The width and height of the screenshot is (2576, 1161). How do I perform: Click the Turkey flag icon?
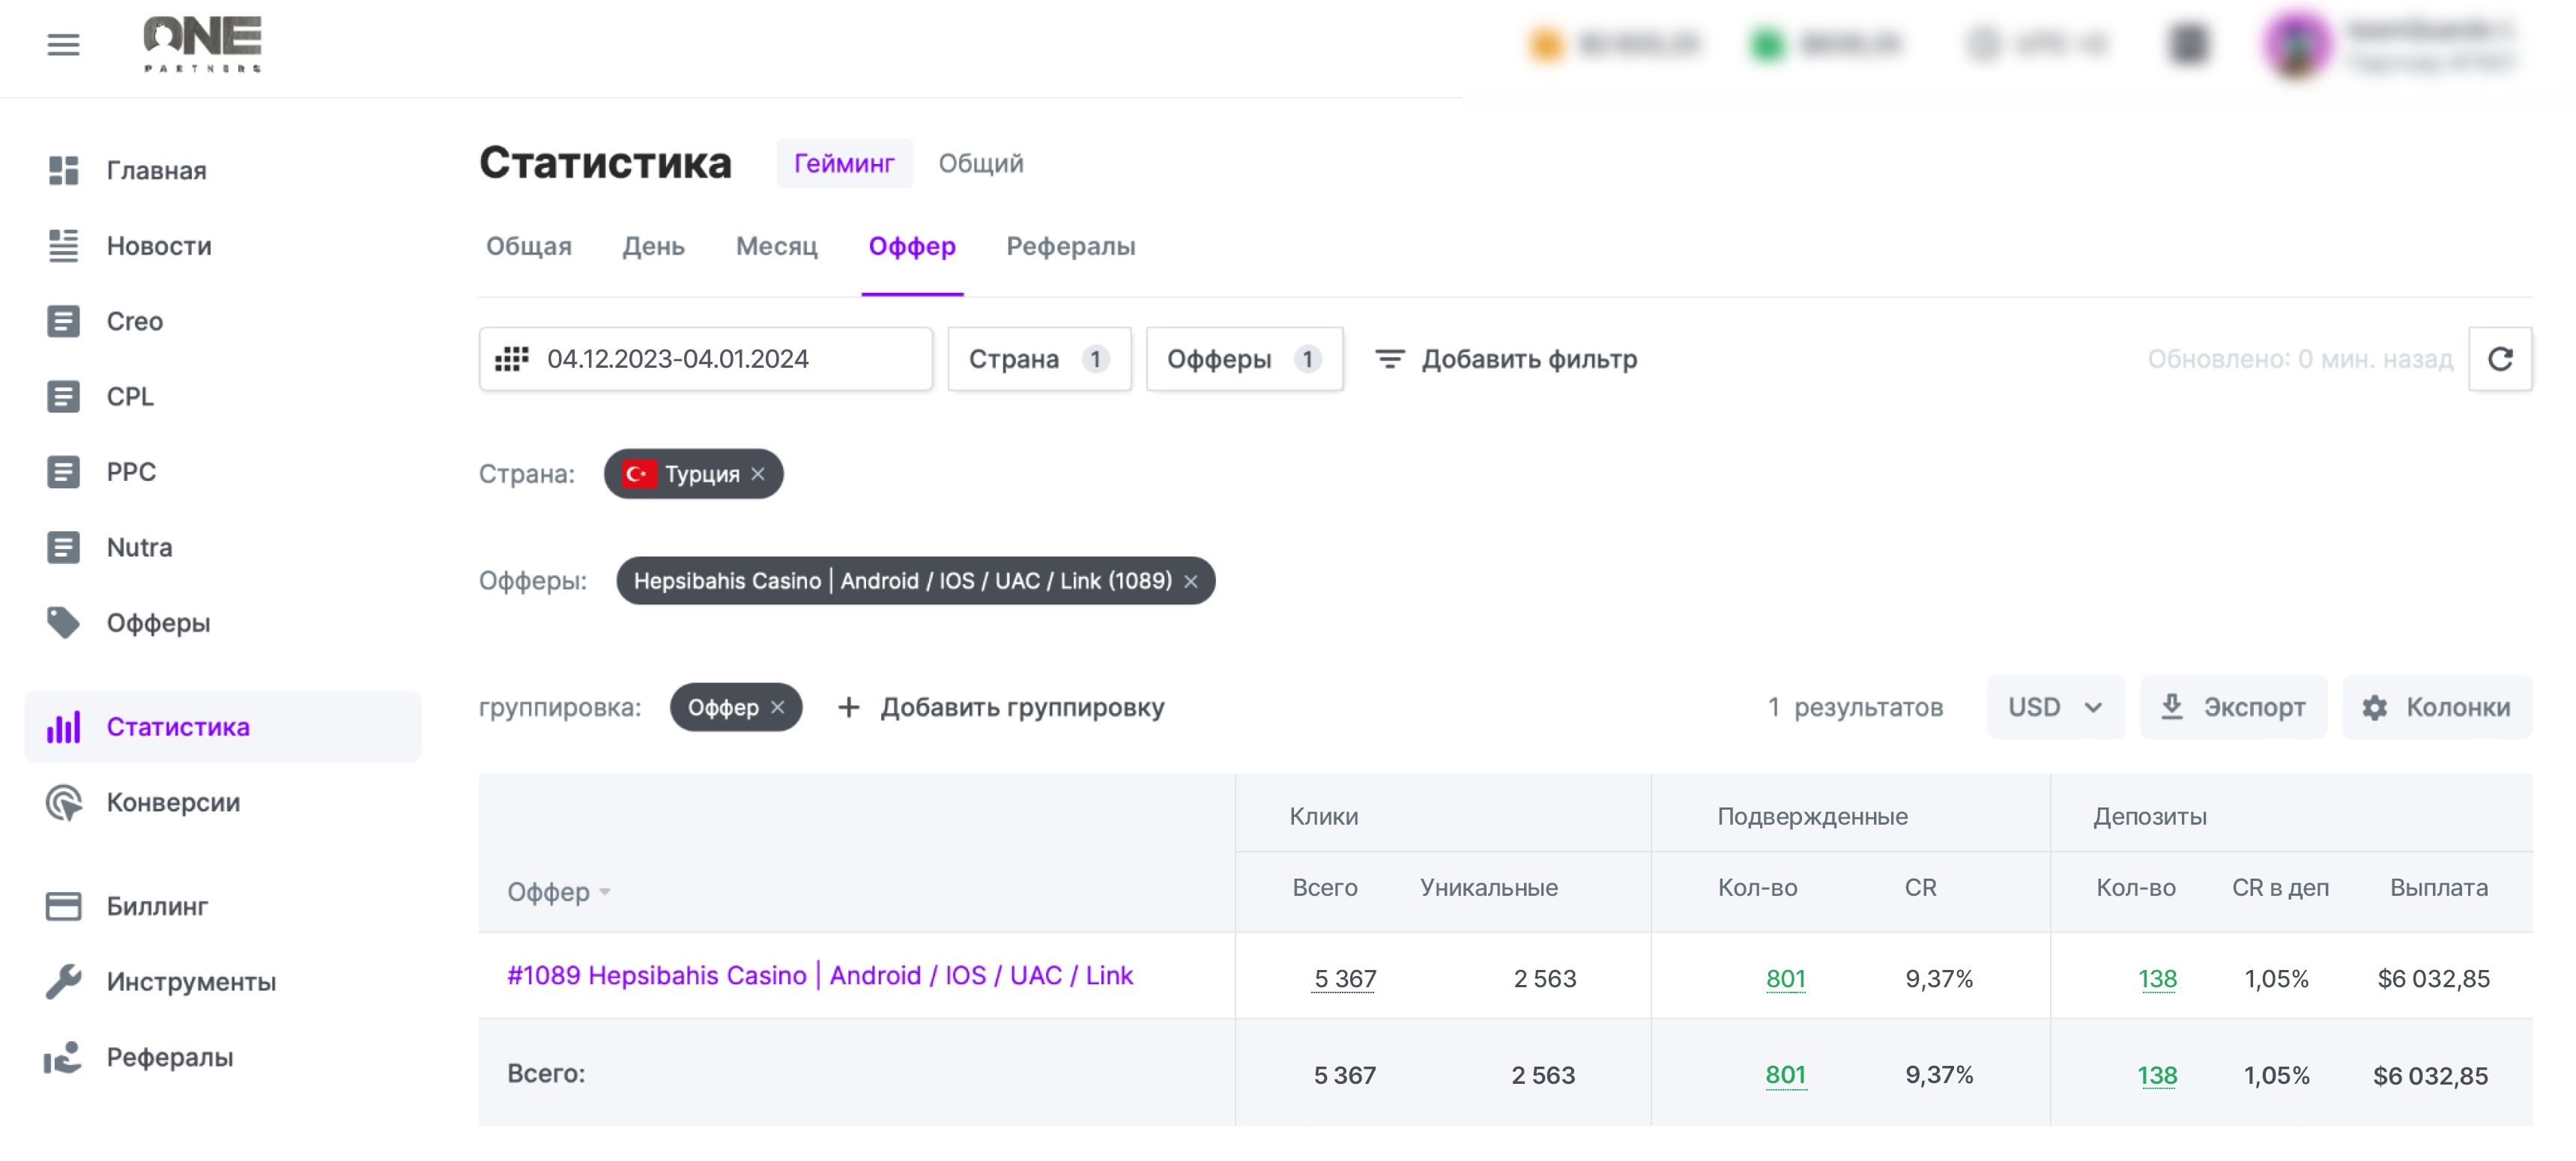click(638, 474)
